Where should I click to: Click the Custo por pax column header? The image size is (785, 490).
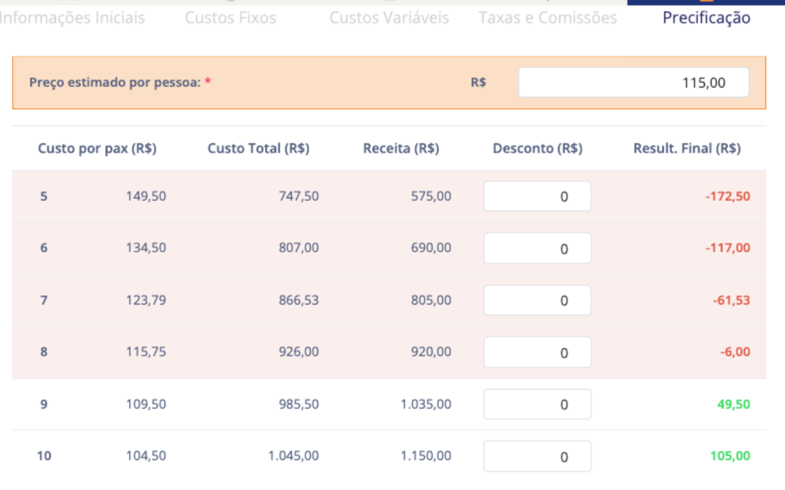coord(98,148)
